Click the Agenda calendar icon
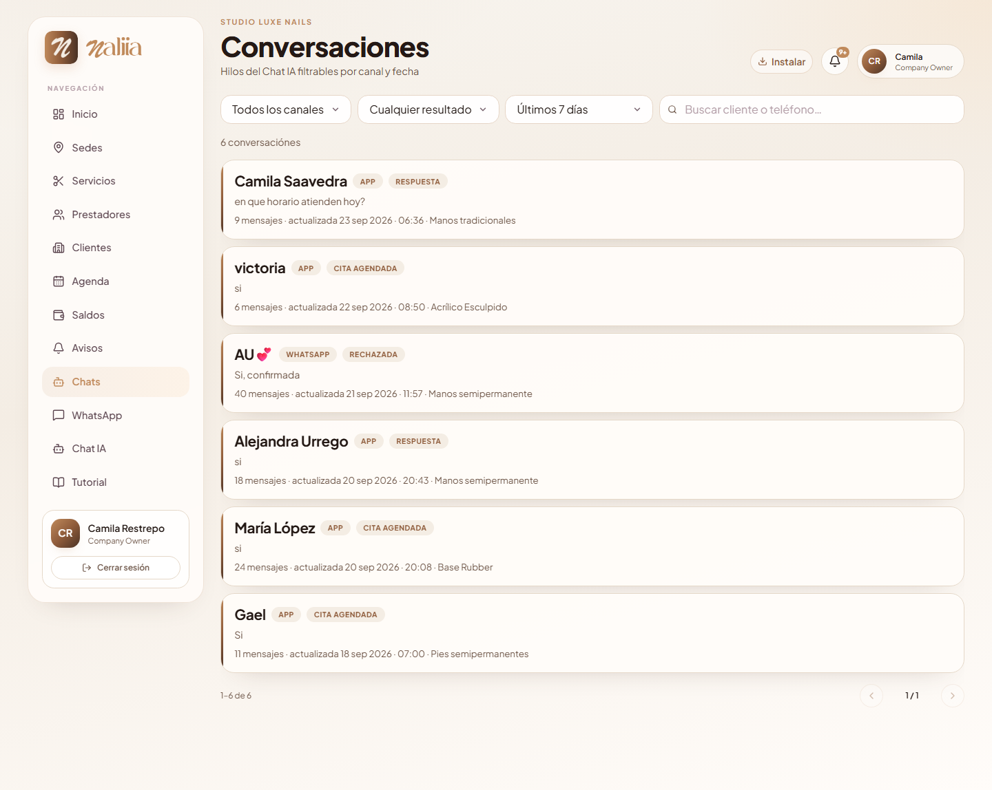Screen dimensions: 992x790 (59, 281)
